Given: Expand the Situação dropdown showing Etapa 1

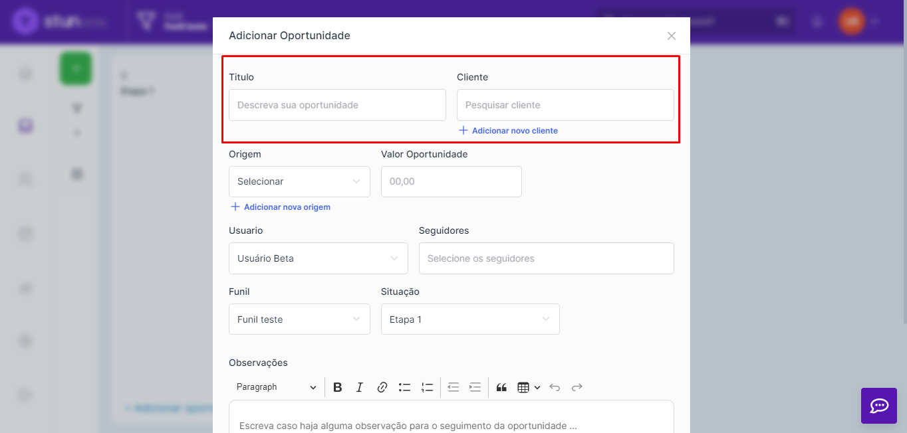Looking at the screenshot, I should click(x=470, y=319).
